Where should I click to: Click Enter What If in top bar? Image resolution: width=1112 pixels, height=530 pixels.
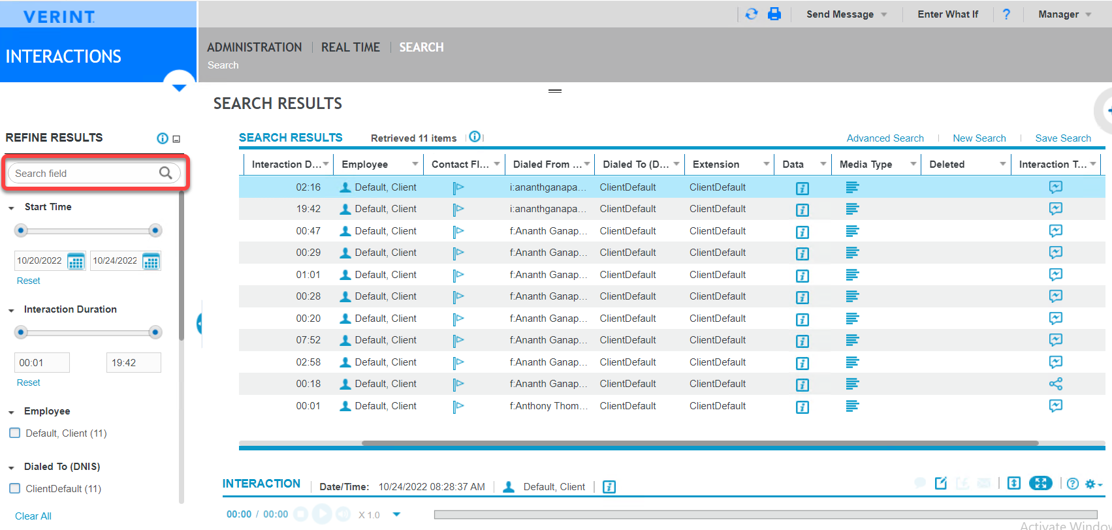(947, 14)
